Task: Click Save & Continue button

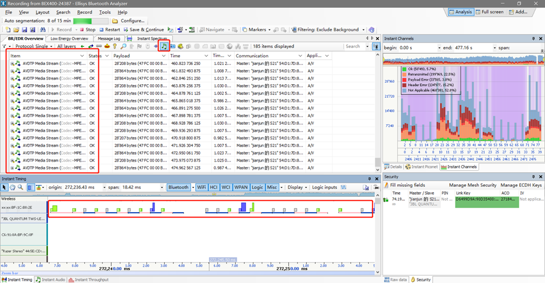Action: (x=143, y=30)
